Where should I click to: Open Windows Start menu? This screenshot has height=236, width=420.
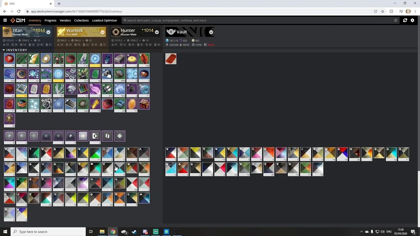click(5, 232)
